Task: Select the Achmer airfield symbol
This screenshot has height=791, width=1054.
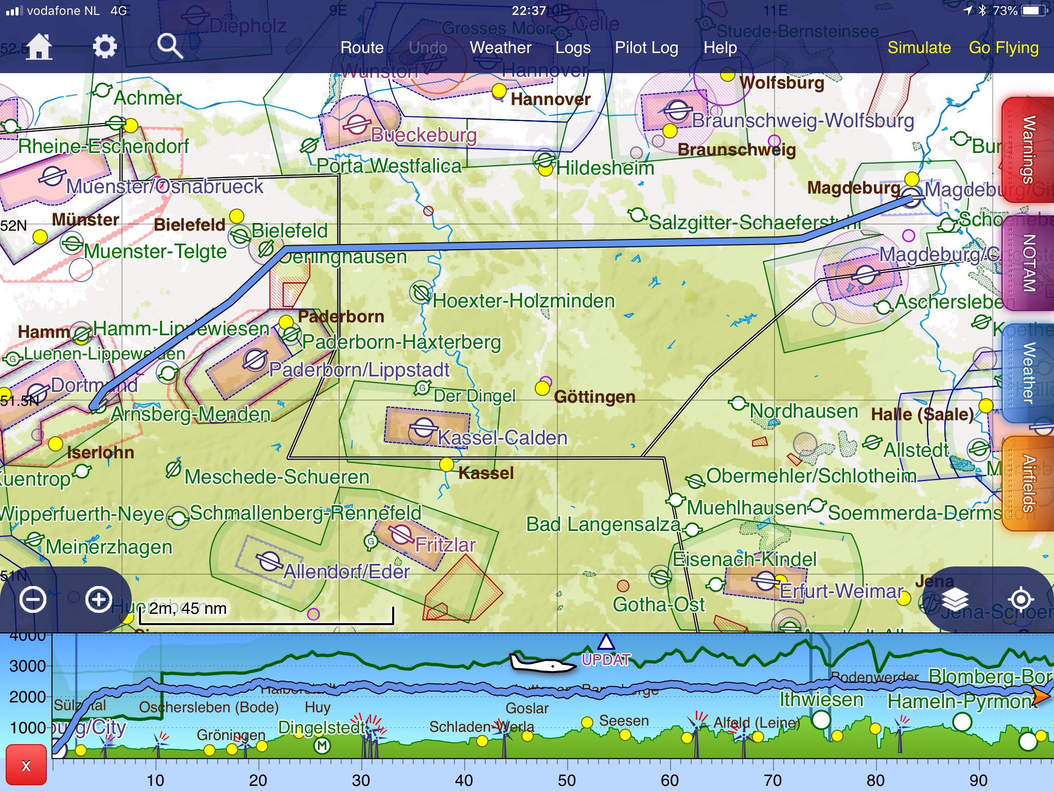Action: point(102,91)
